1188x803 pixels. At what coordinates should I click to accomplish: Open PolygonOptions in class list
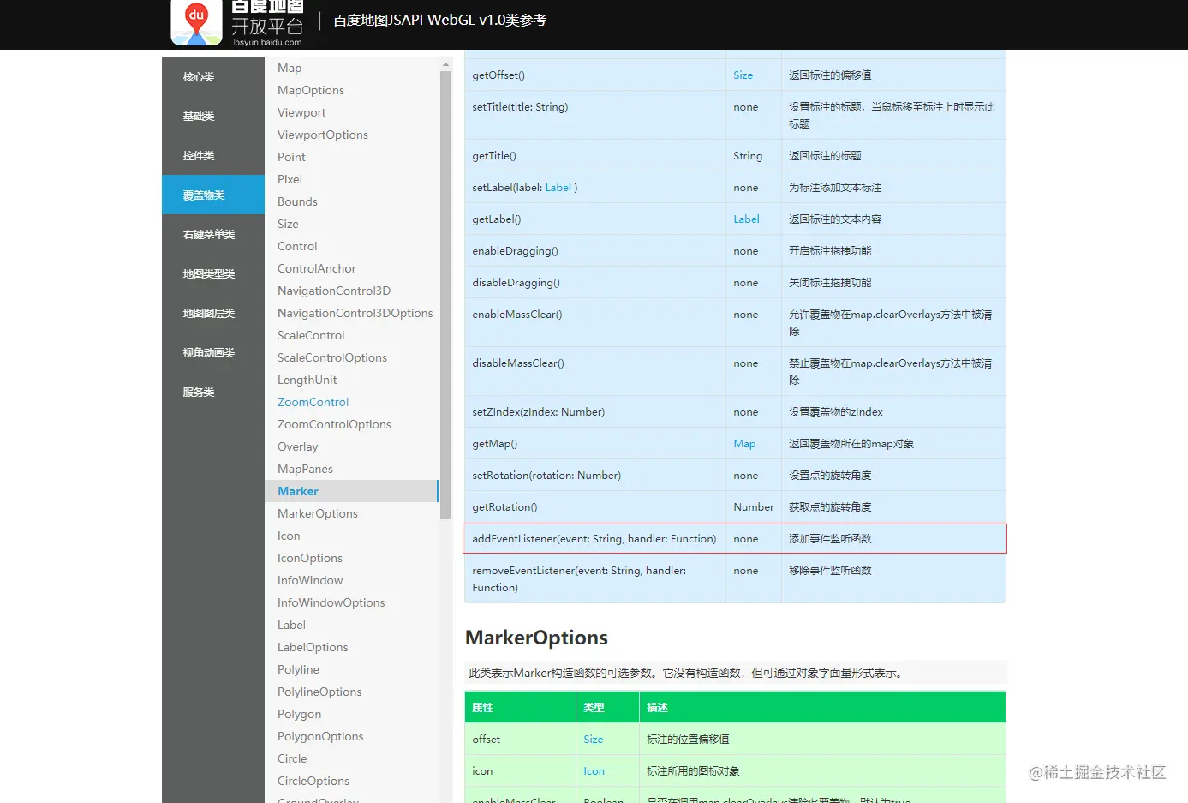click(x=320, y=736)
